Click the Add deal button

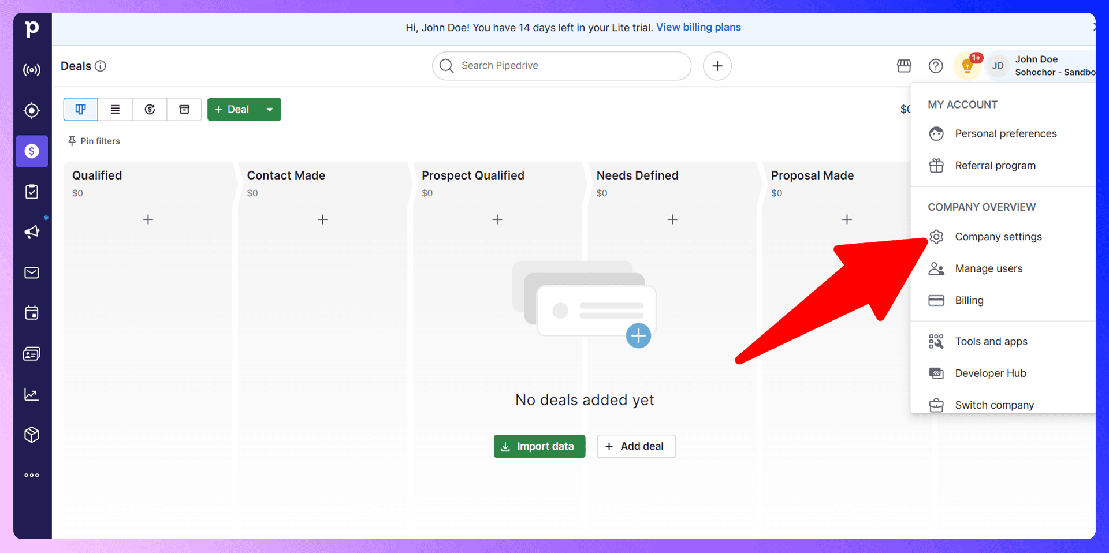point(636,446)
